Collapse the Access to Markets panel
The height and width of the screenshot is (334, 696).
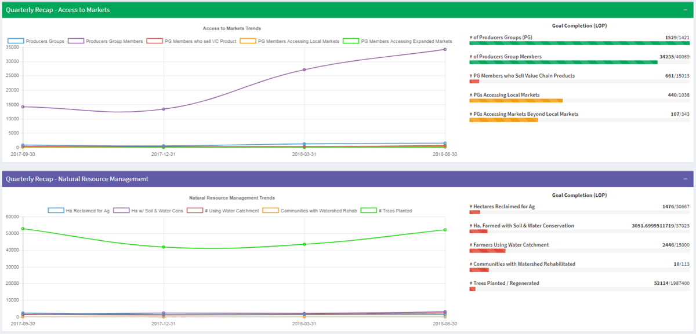[x=686, y=10]
